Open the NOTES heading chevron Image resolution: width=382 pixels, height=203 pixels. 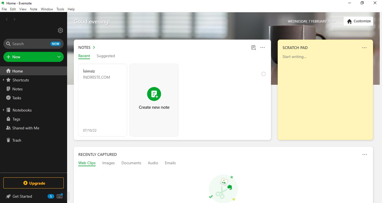point(94,47)
